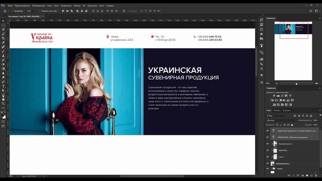
Task: Select the Brush tool
Action: point(3,51)
